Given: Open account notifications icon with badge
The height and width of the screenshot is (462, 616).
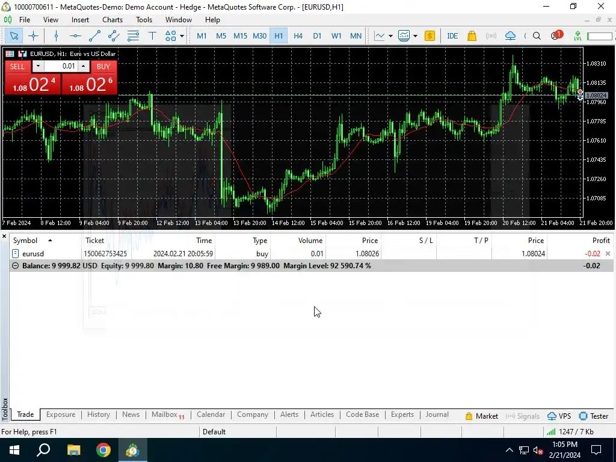Looking at the screenshot, I should pyautogui.click(x=556, y=35).
